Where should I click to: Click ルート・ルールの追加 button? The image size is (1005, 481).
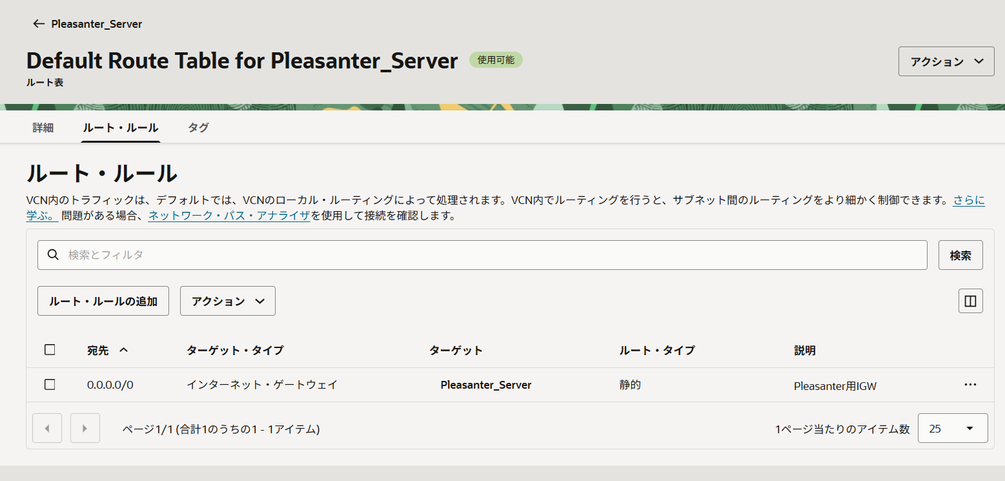(x=103, y=301)
